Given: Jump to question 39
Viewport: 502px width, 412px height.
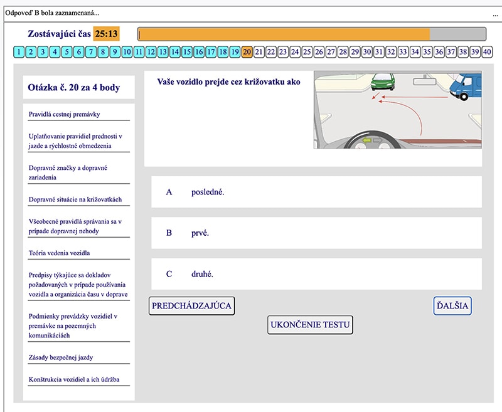Looking at the screenshot, I should coord(475,52).
